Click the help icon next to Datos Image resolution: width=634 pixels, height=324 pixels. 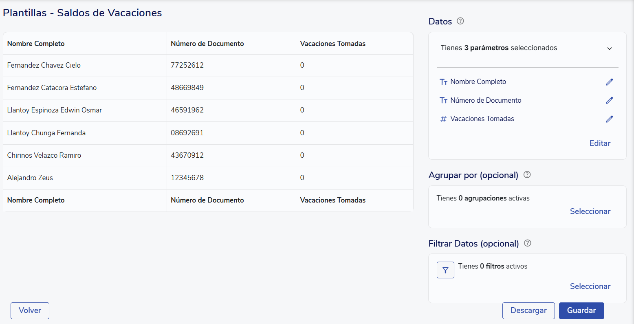click(x=460, y=21)
